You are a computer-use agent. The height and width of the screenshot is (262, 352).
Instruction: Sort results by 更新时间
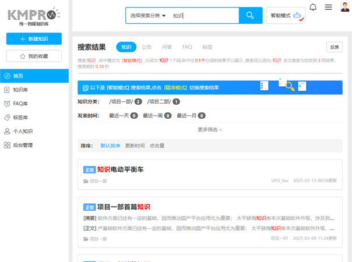tap(135, 146)
